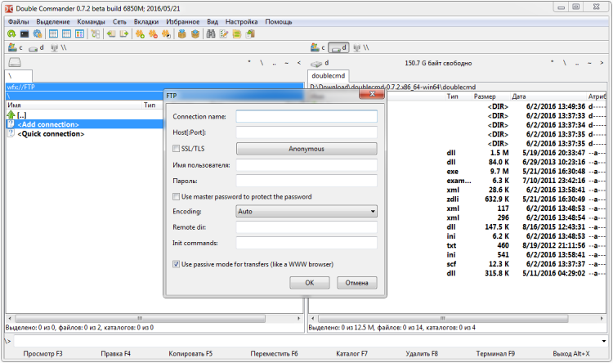This screenshot has height=363, width=613.
Task: Open the Команды menu
Action: click(x=91, y=22)
